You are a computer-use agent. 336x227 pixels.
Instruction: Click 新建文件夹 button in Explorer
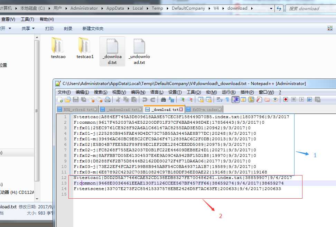[x=93, y=28]
